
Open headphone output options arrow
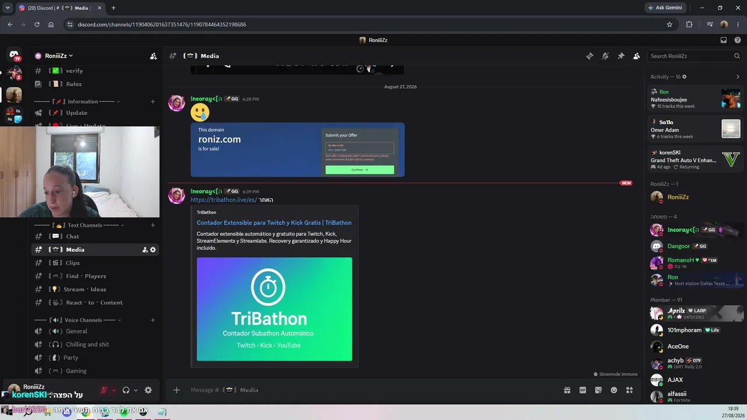tap(135, 390)
